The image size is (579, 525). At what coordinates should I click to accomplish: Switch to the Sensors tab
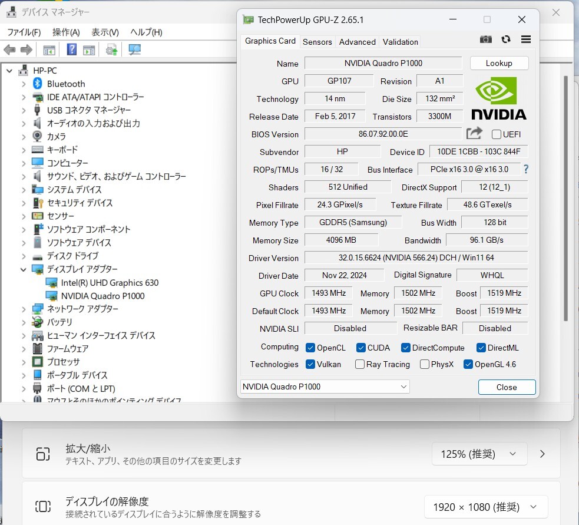click(317, 42)
